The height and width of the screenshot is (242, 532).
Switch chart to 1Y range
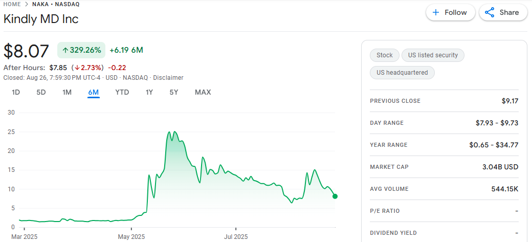click(x=149, y=92)
